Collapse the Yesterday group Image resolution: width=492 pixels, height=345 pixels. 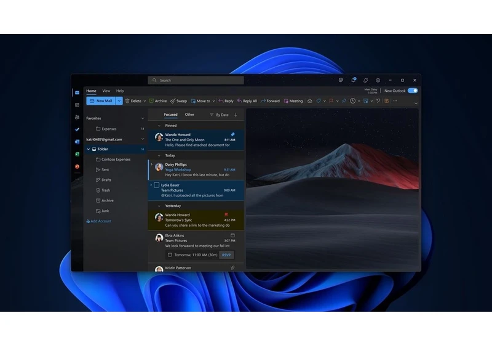[x=159, y=206]
